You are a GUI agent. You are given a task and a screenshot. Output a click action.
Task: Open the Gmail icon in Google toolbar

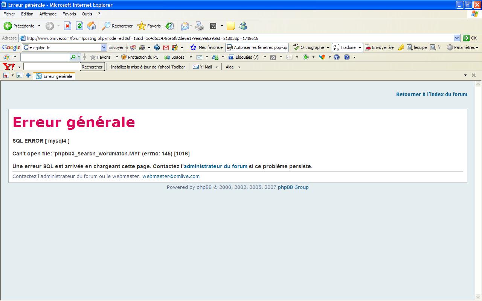[166, 47]
